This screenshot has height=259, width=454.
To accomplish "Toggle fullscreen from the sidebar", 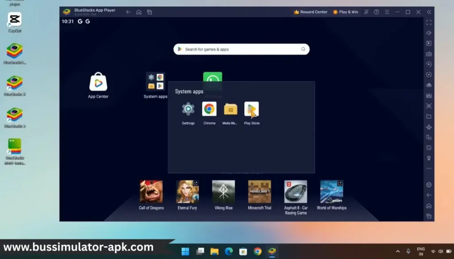I will [429, 23].
